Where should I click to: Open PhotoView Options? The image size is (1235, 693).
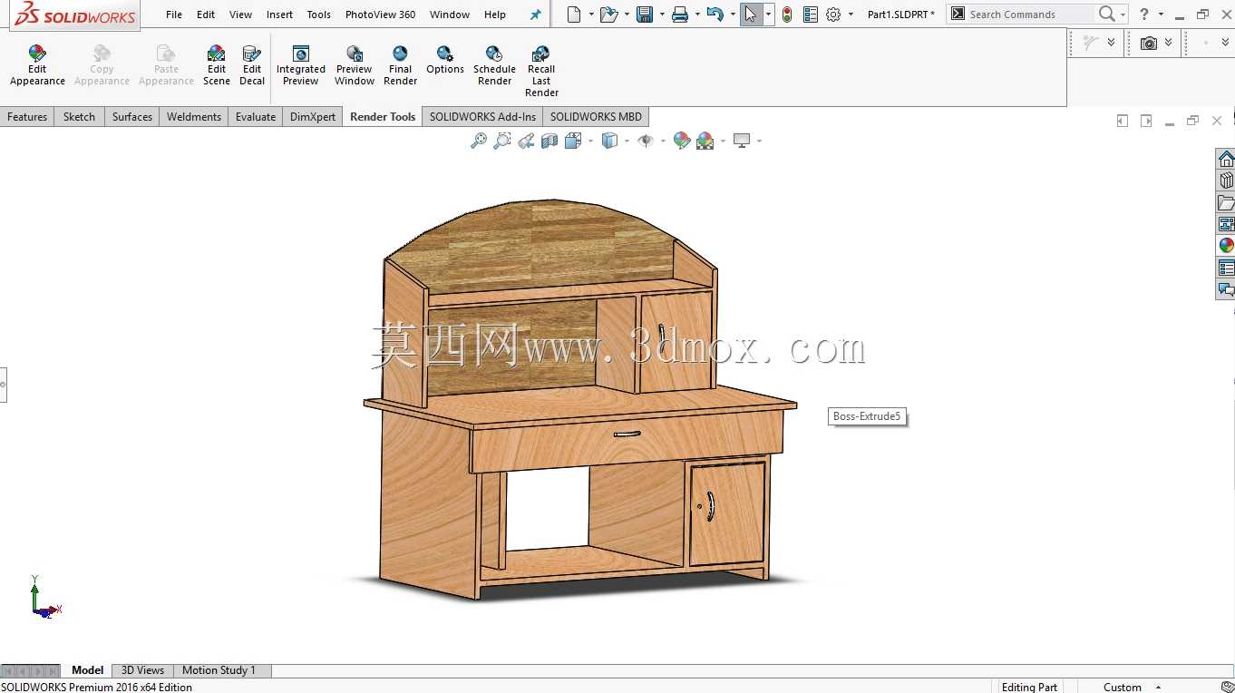point(445,60)
